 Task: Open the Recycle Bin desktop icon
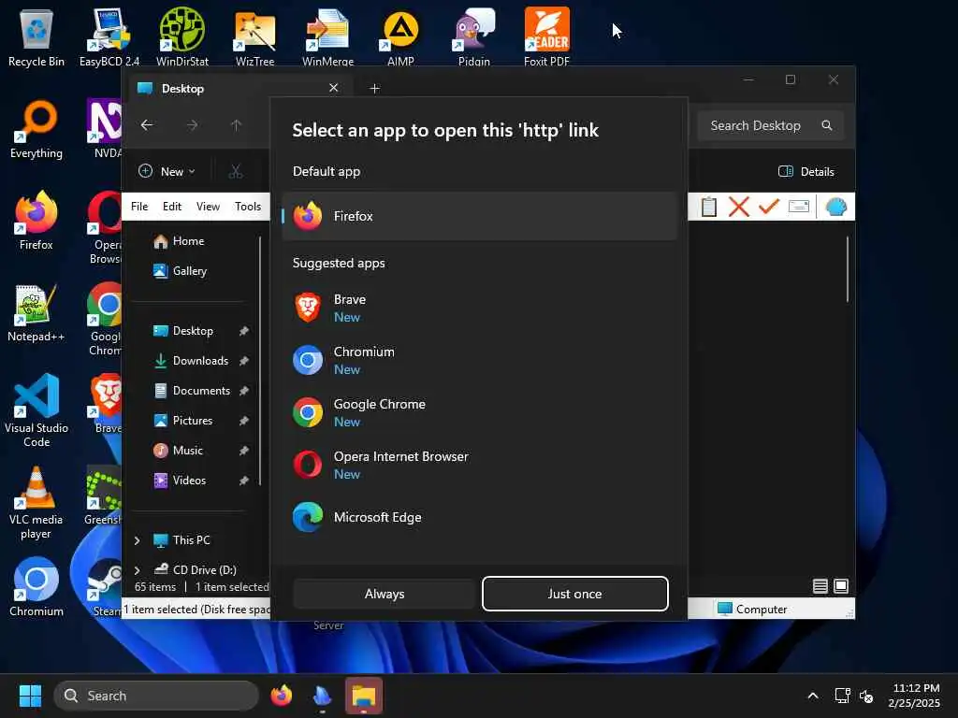coord(36,37)
